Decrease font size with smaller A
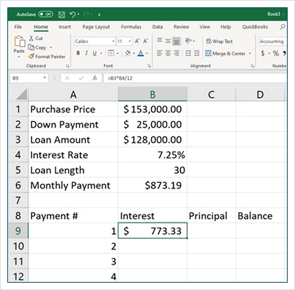Viewport: 295px width, 290px height. [145, 41]
